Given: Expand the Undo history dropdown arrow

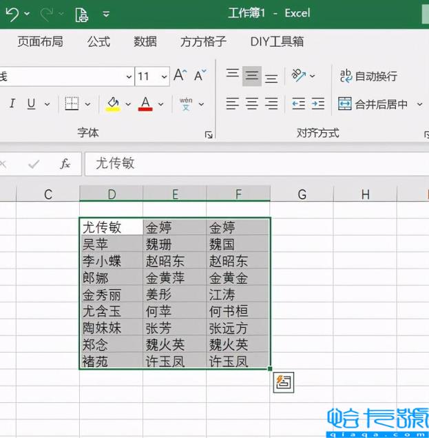Looking at the screenshot, I should point(27,14).
